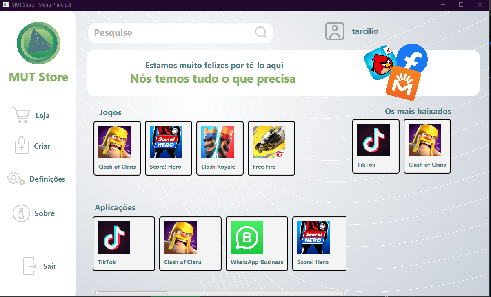The width and height of the screenshot is (491, 297).
Task: Click the WhatsApp Business label text
Action: pos(257,262)
